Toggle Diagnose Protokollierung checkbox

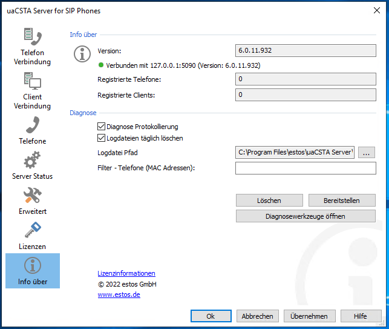click(102, 127)
